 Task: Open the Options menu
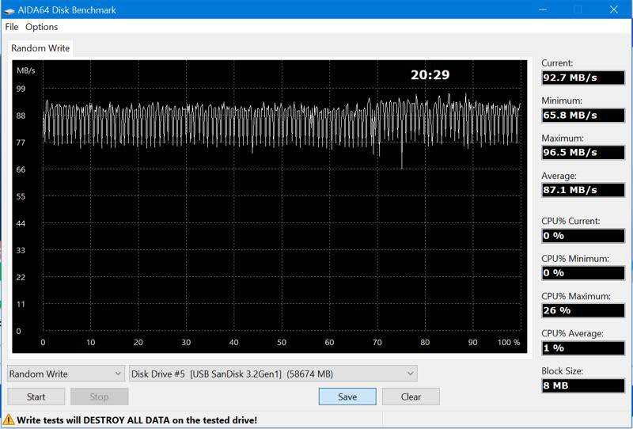(x=42, y=27)
